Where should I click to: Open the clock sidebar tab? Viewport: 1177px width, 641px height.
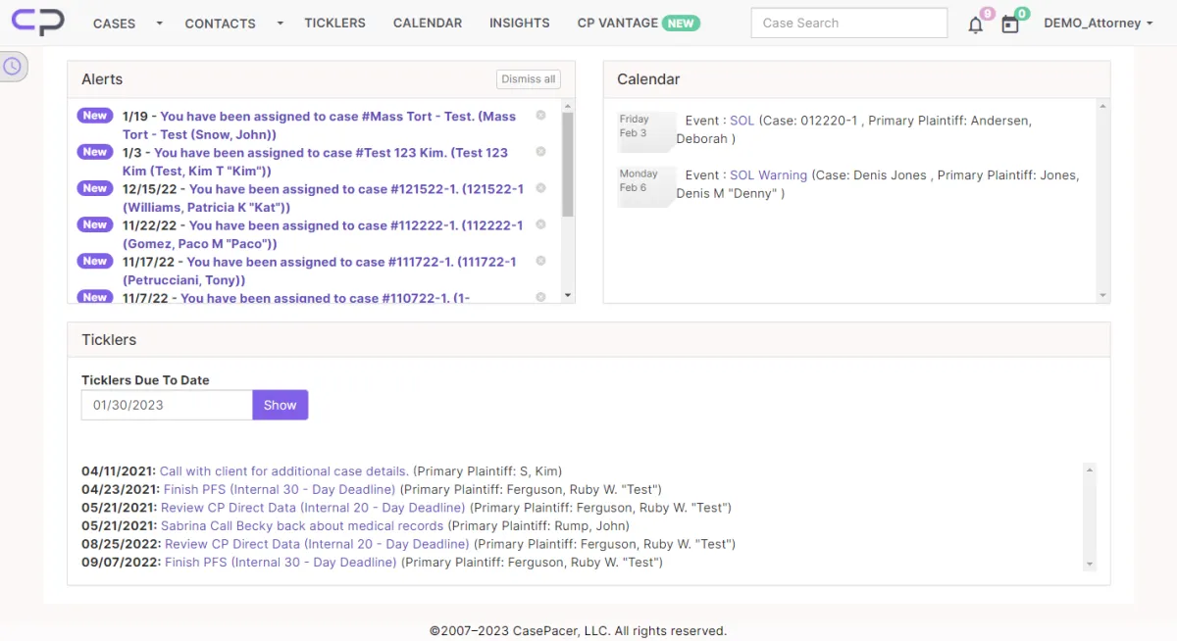[13, 67]
